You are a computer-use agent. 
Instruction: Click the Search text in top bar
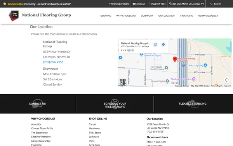click(217, 4)
